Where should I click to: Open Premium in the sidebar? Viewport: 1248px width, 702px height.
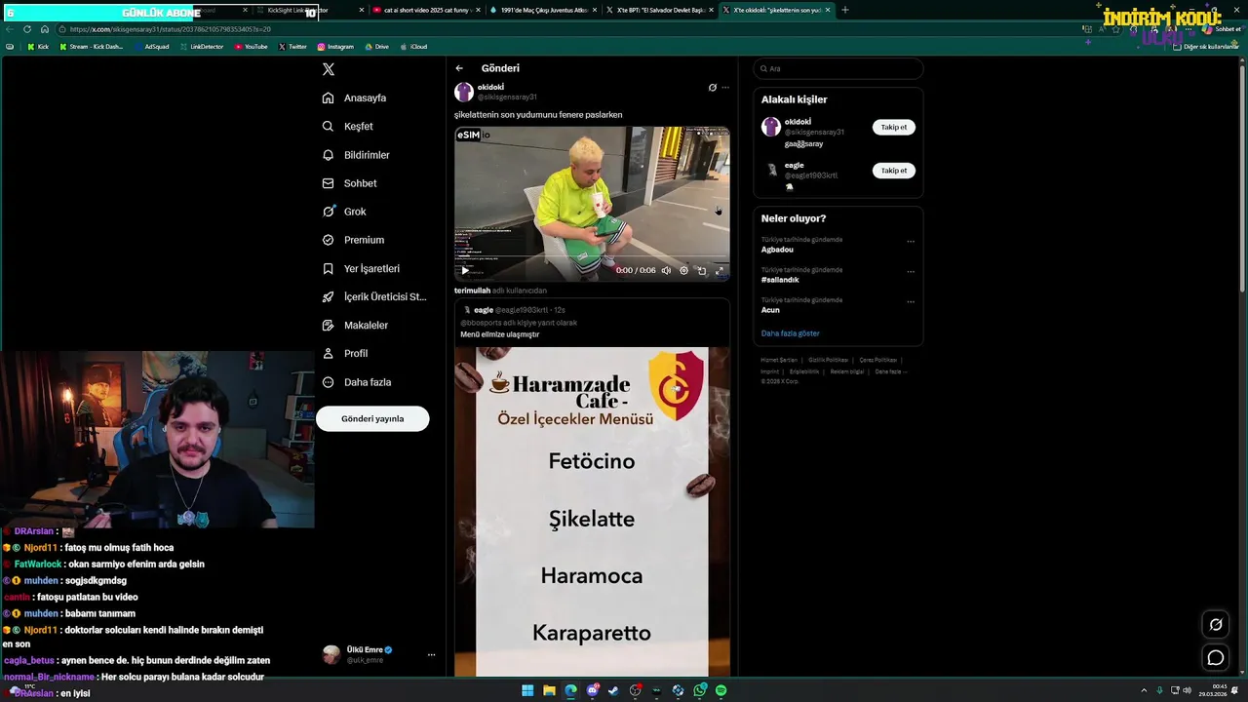[353, 240]
